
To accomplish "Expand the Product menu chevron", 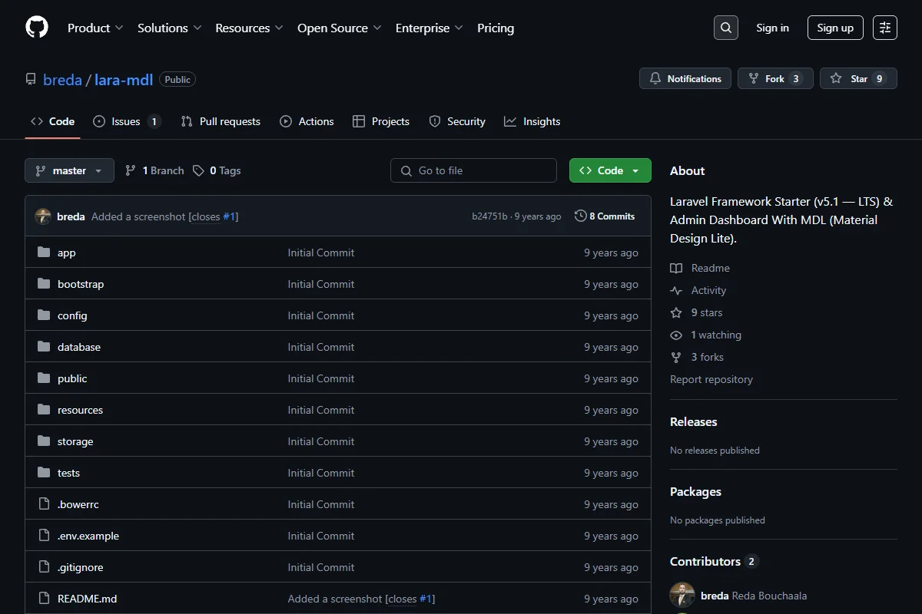I will [x=119, y=28].
